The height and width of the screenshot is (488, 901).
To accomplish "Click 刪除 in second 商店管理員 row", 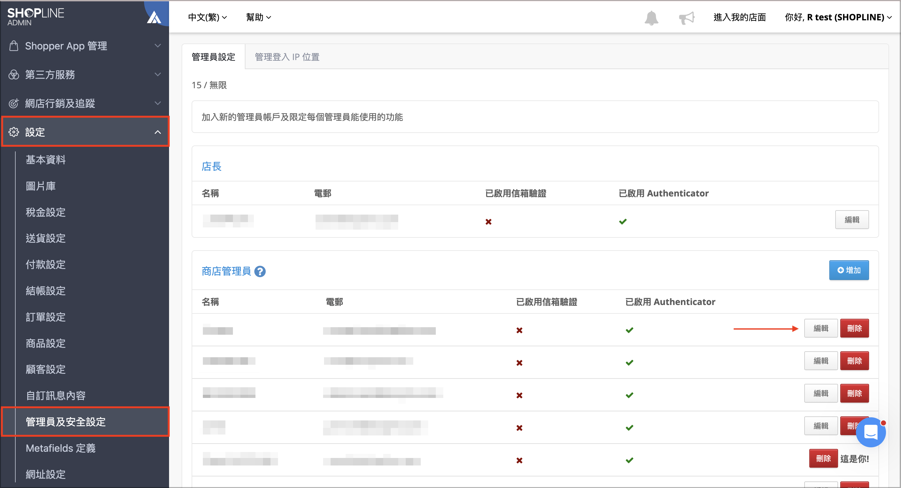I will (854, 361).
